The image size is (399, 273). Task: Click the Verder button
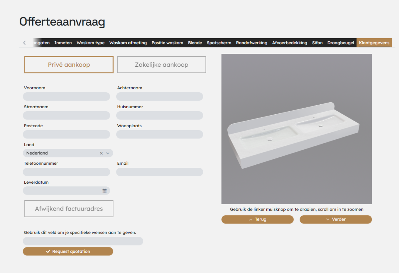(335, 219)
